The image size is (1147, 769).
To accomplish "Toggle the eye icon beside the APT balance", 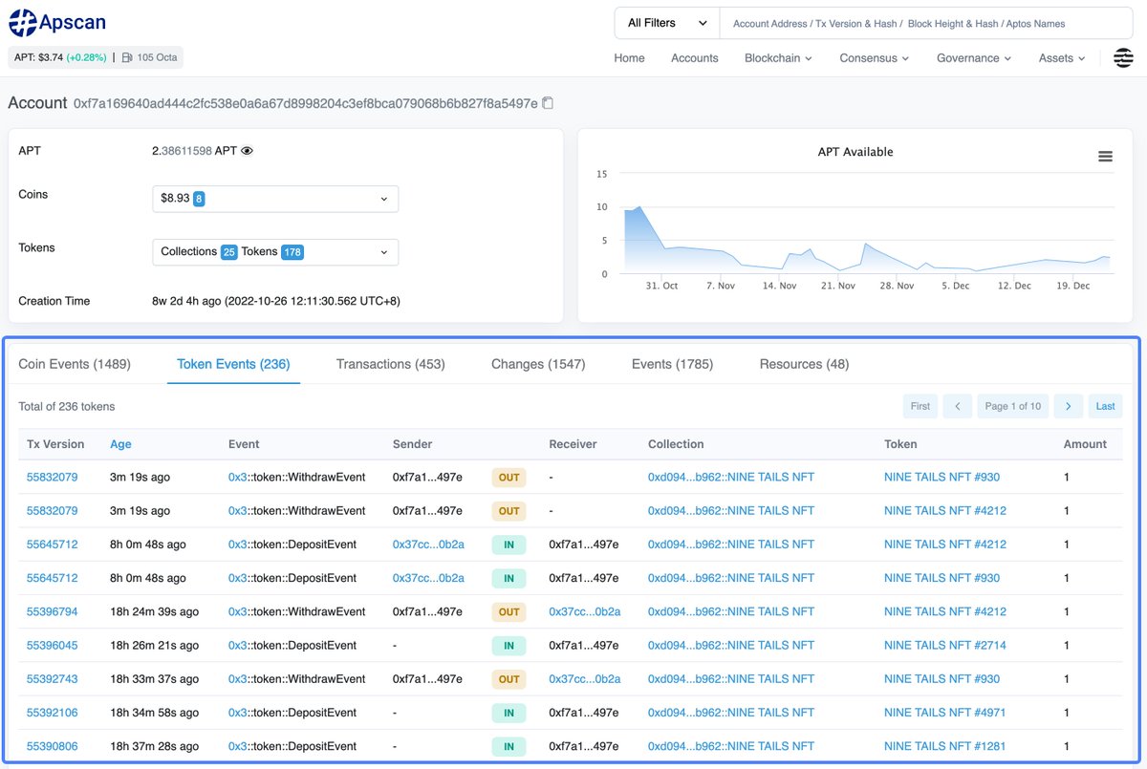I will point(247,151).
